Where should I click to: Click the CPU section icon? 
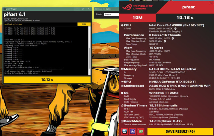pos(122,25)
